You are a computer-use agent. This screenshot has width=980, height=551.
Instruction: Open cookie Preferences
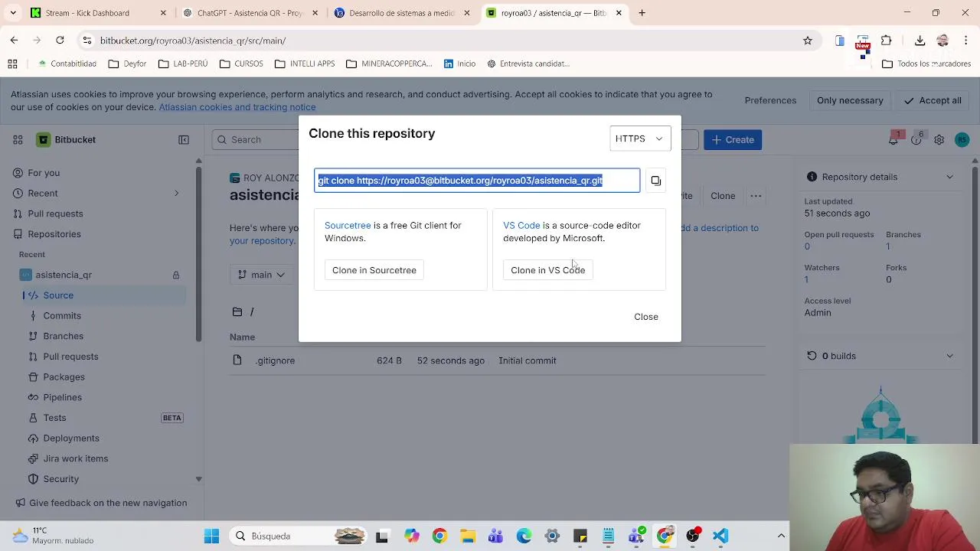[770, 100]
